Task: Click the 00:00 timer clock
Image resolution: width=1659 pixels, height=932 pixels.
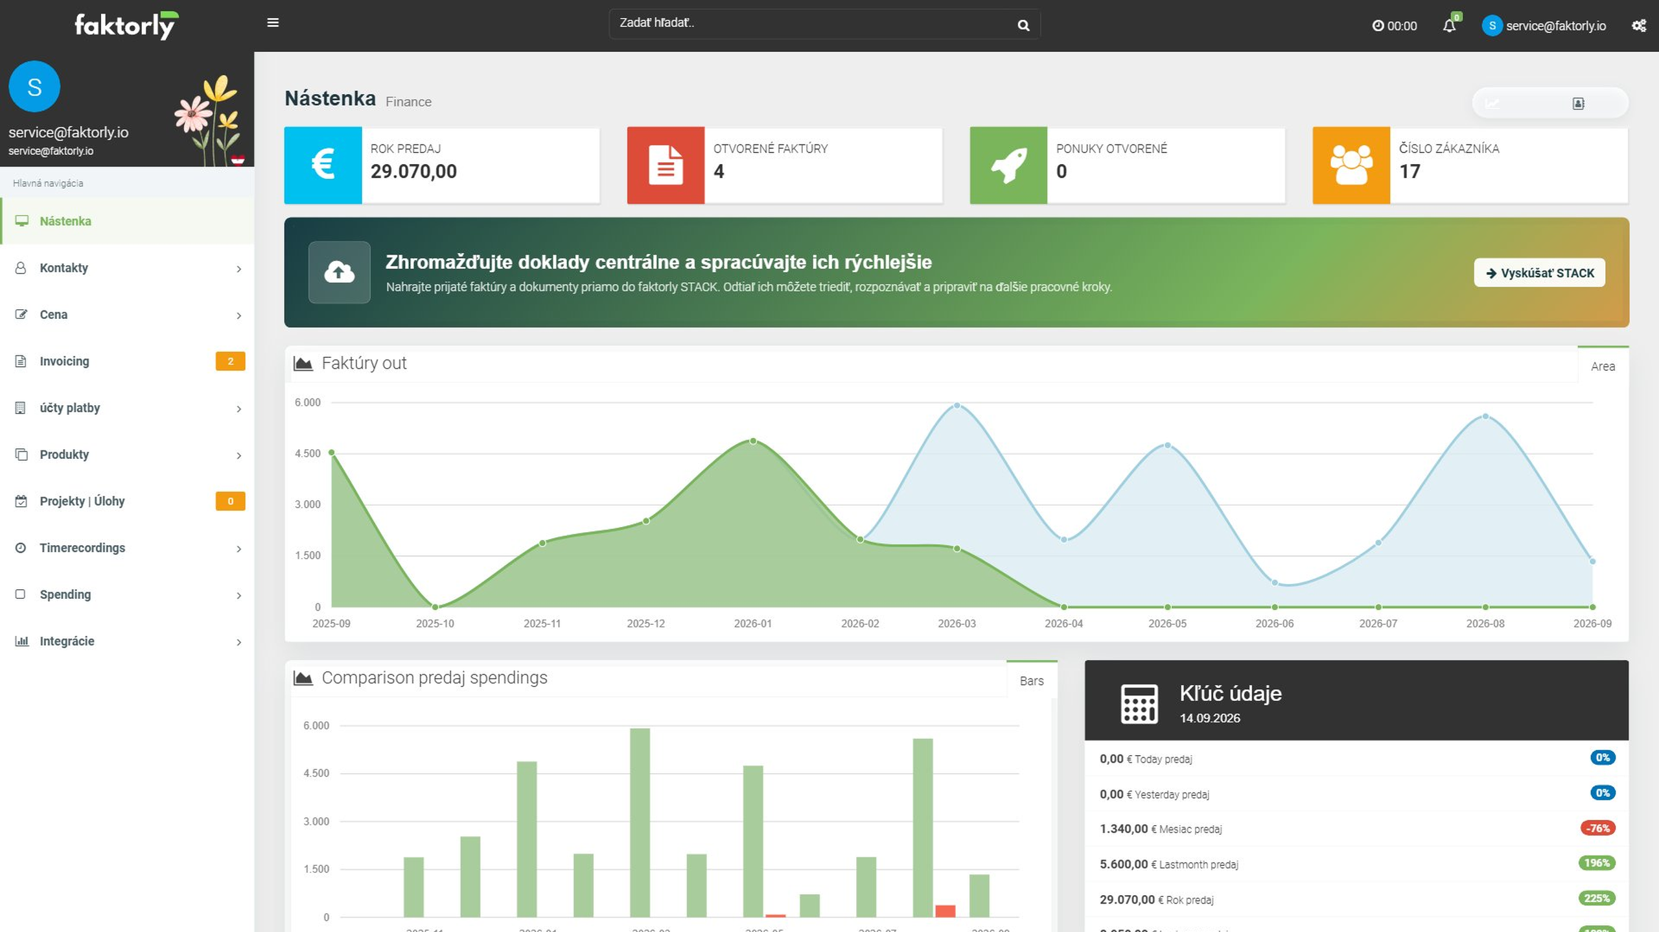Action: (1394, 26)
